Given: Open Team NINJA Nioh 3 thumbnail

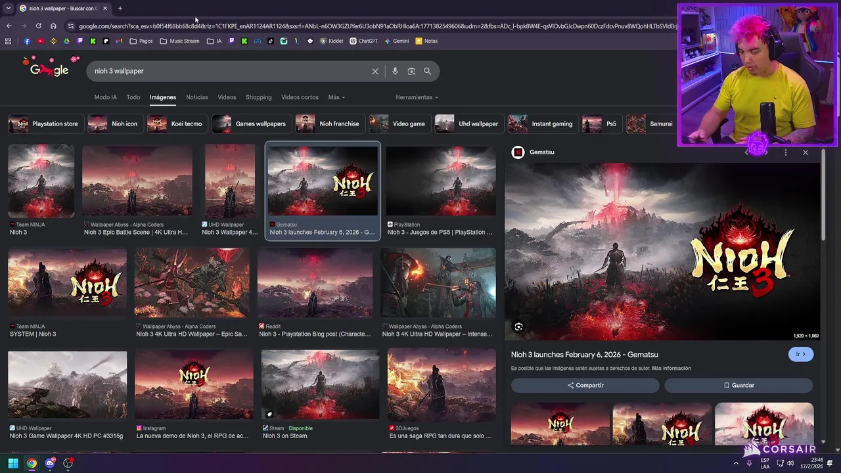Looking at the screenshot, I should [41, 181].
